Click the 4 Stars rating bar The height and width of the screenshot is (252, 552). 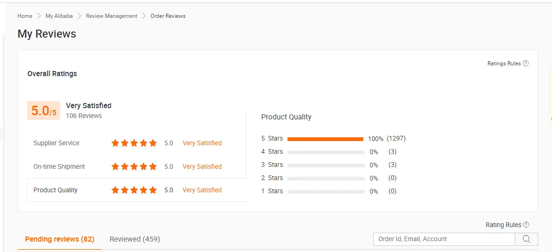(326, 152)
